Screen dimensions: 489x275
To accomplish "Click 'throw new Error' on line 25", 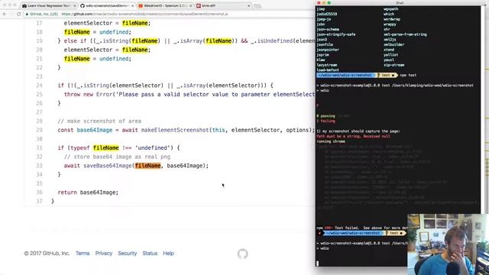I will [89, 94].
